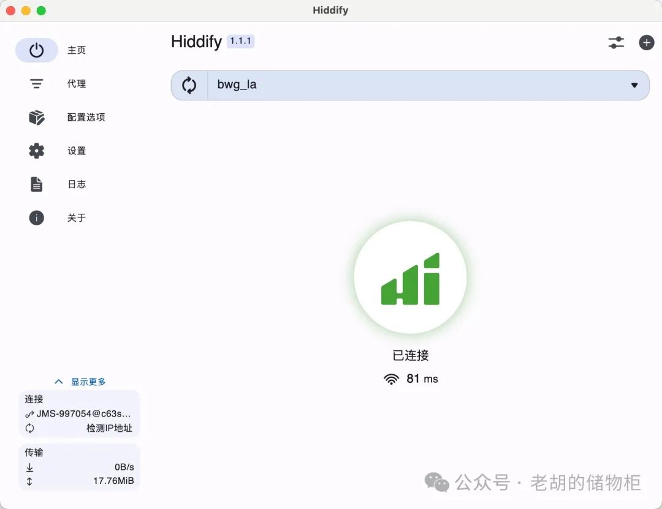Open the bwg_la profile selector
662x509 pixels.
(x=428, y=85)
